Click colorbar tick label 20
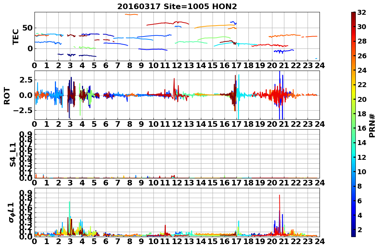This screenshot has height=249, width=379. coord(362,99)
